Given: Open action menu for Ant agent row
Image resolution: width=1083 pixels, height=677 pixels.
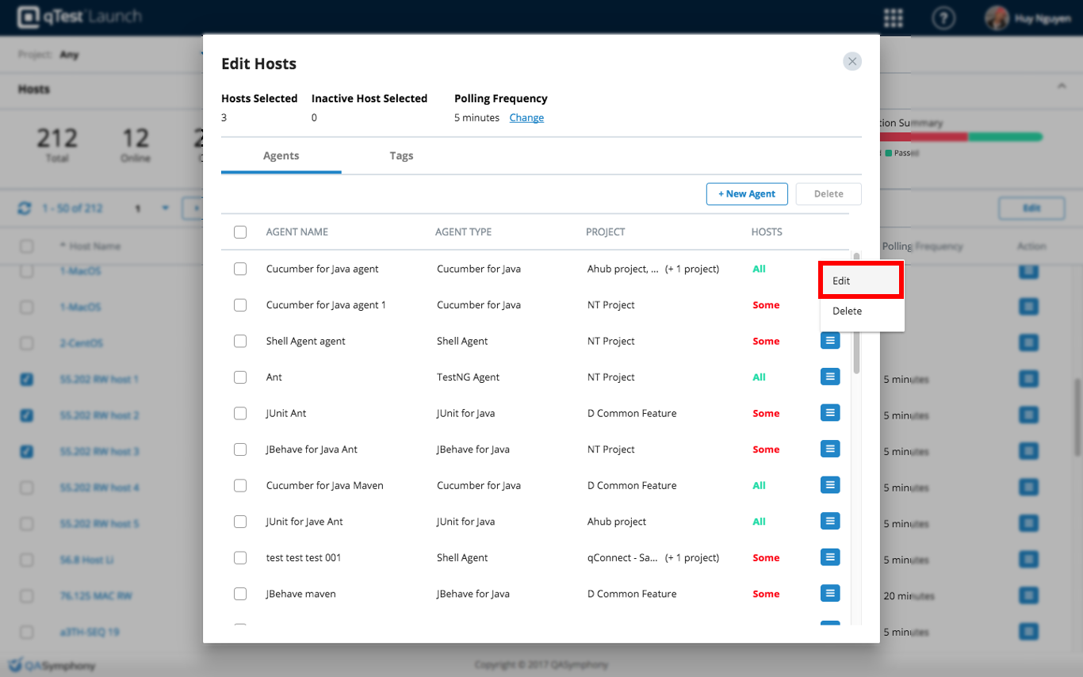Looking at the screenshot, I should 830,377.
